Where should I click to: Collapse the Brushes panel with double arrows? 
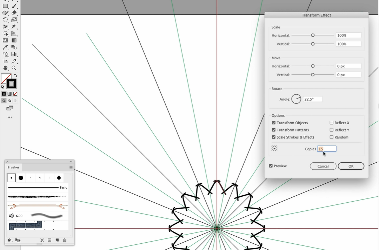(x=71, y=162)
